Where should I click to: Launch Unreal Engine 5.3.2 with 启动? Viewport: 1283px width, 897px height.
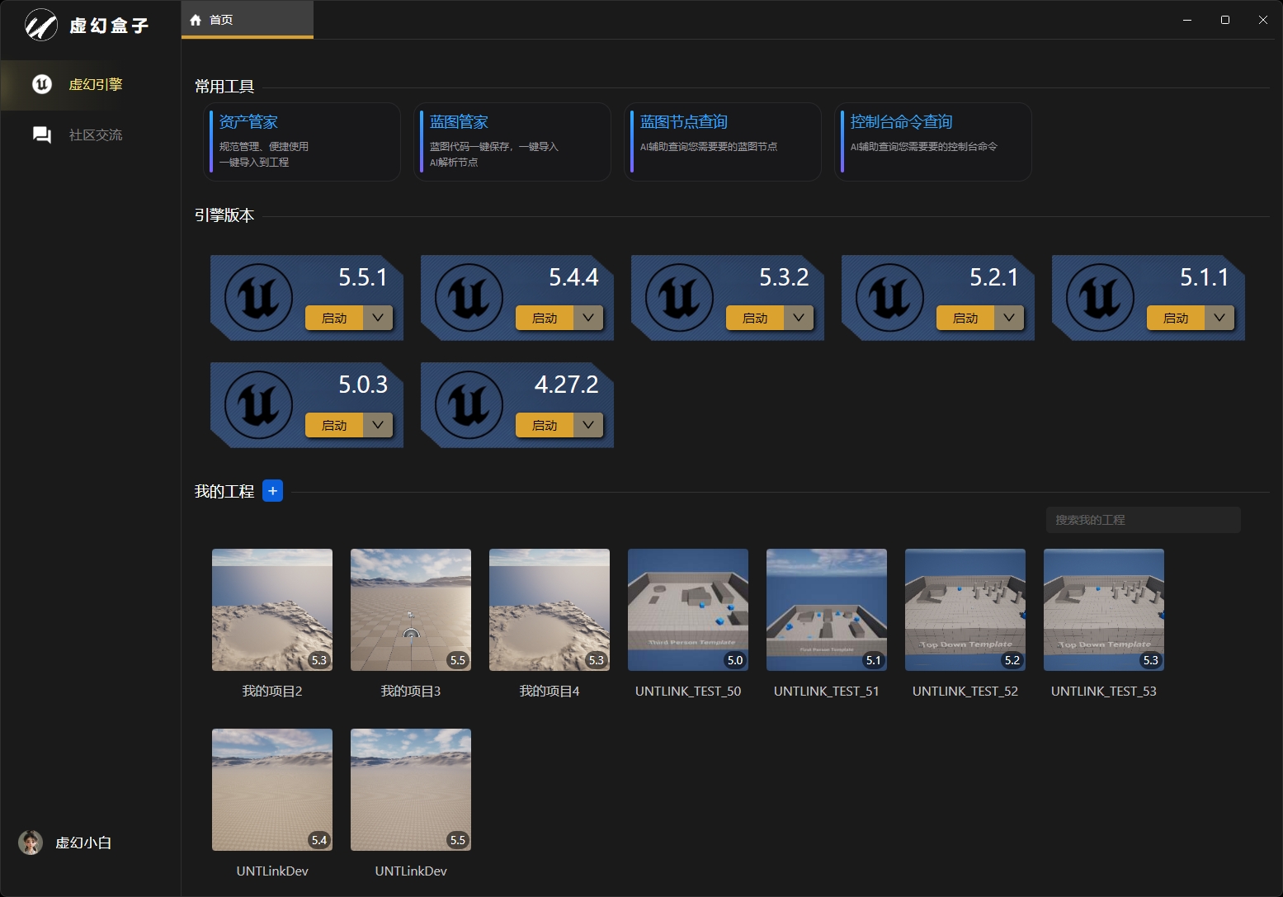click(755, 318)
